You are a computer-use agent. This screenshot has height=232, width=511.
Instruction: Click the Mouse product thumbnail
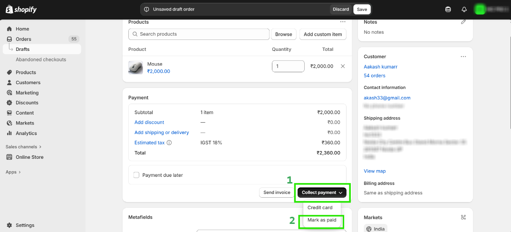point(136,68)
